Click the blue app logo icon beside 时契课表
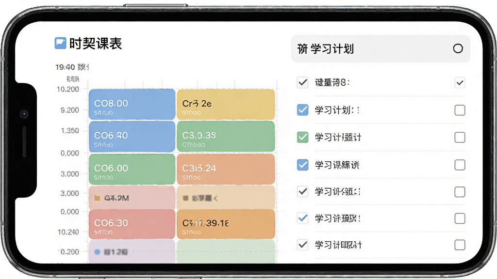The width and height of the screenshot is (497, 279). click(x=60, y=43)
